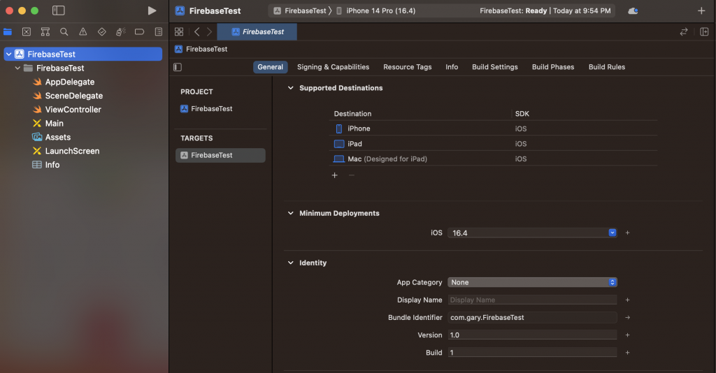716x373 pixels.
Task: Open the Symbol navigator icon
Action: pos(45,31)
